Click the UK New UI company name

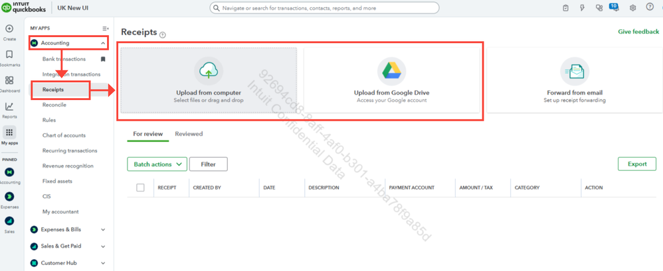(73, 8)
